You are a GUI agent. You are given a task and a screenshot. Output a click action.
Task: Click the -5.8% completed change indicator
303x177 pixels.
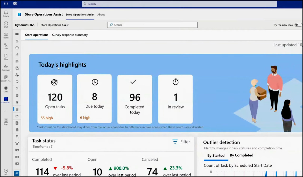tap(63, 168)
